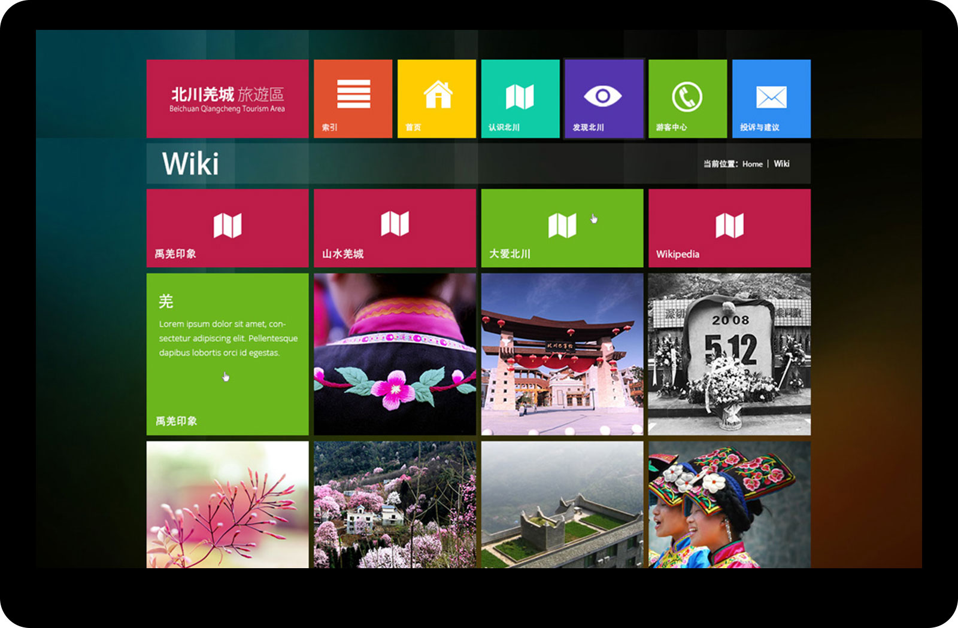Open the map icon on the 大爱北川 tile
Image resolution: width=958 pixels, height=628 pixels.
pyautogui.click(x=562, y=225)
